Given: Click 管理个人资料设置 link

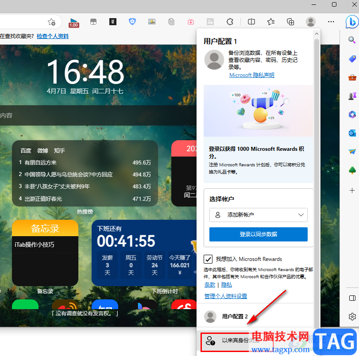Looking at the screenshot, I should coord(225,296).
